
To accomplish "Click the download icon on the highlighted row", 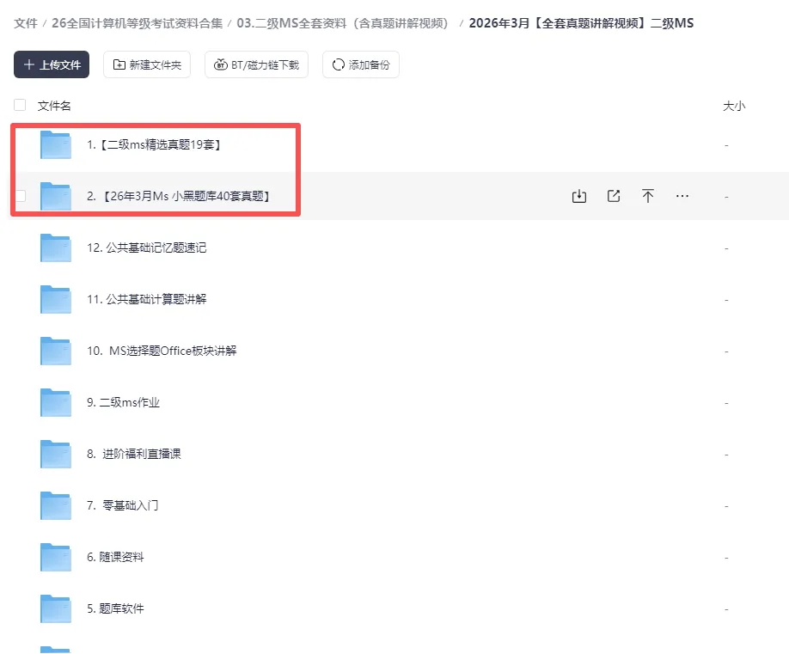I will [578, 196].
